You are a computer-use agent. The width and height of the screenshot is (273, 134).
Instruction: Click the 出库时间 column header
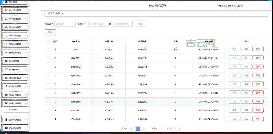click(209, 42)
